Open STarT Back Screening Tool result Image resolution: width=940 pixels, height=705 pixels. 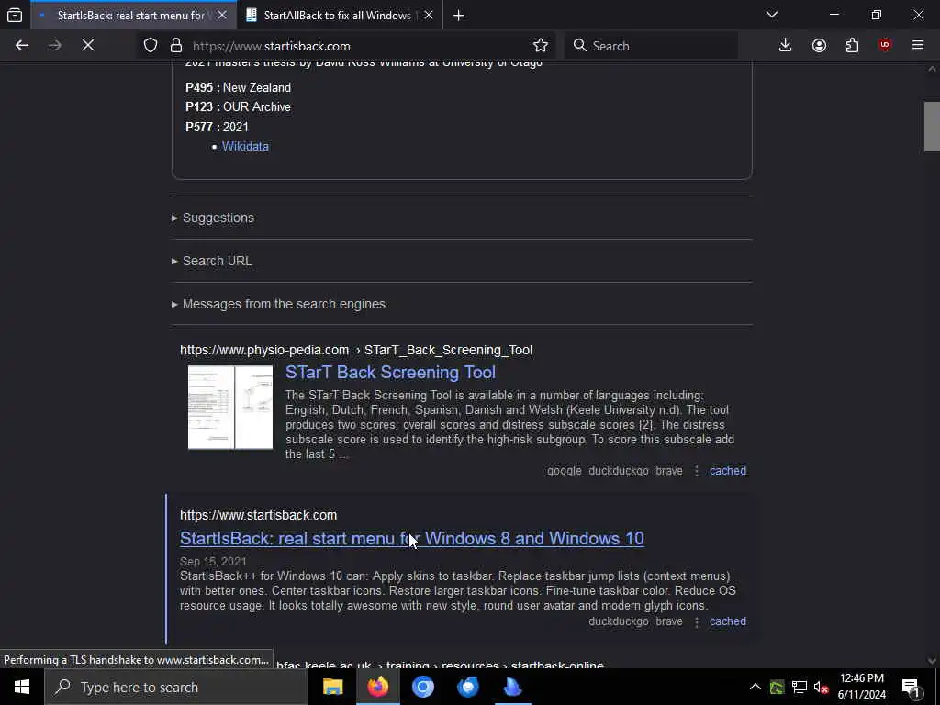(390, 373)
